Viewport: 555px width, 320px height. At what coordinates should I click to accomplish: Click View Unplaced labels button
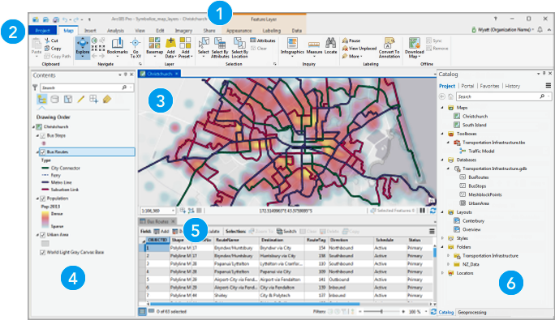tap(359, 49)
